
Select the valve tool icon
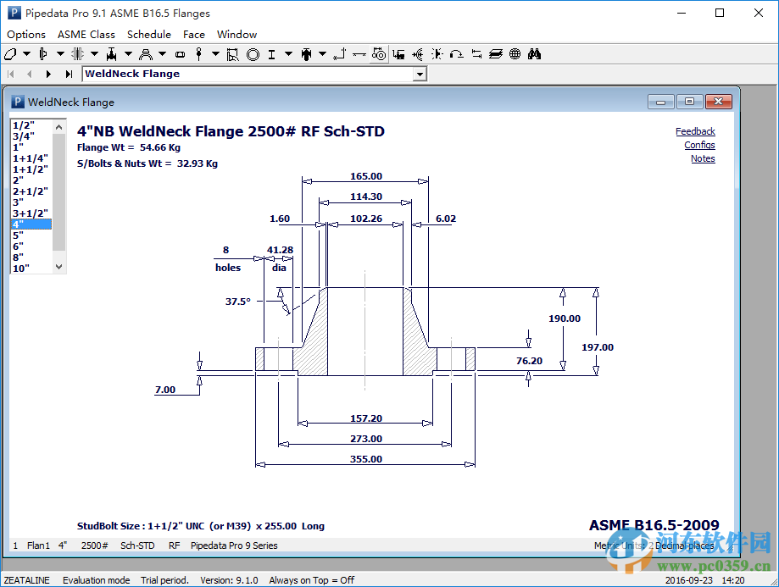click(x=112, y=53)
